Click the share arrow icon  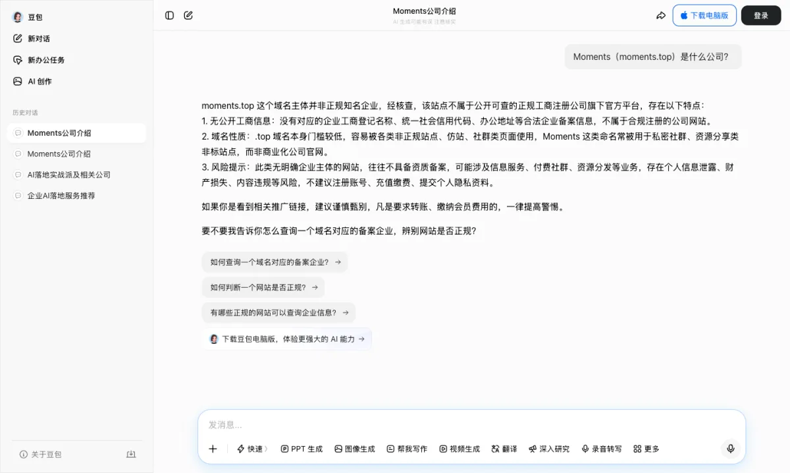click(x=661, y=15)
